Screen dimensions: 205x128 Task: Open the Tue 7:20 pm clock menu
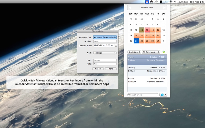pos(197,2)
